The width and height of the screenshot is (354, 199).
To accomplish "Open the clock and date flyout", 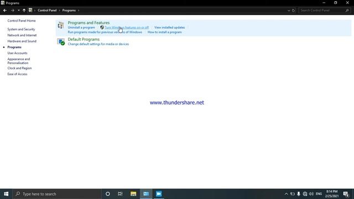I will click(331, 194).
